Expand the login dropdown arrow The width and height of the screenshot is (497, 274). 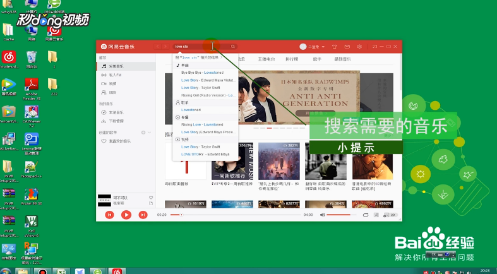click(323, 47)
